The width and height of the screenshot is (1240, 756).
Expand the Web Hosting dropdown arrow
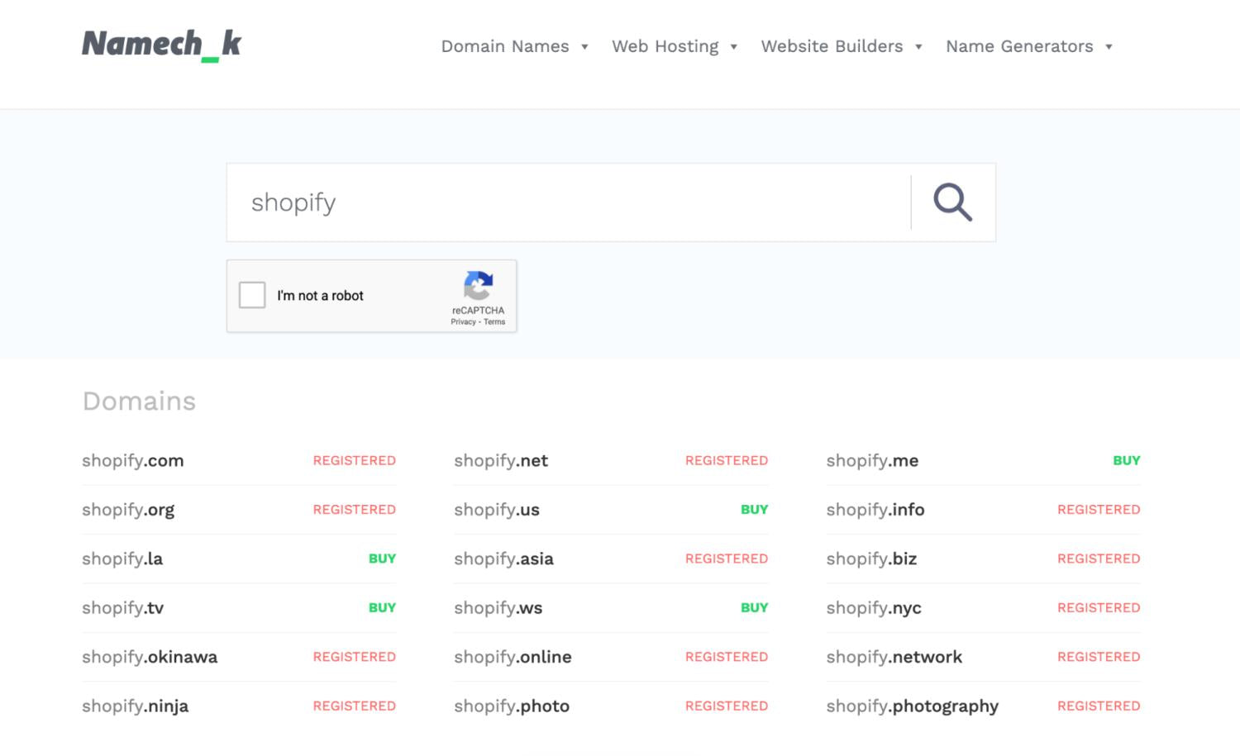point(733,47)
